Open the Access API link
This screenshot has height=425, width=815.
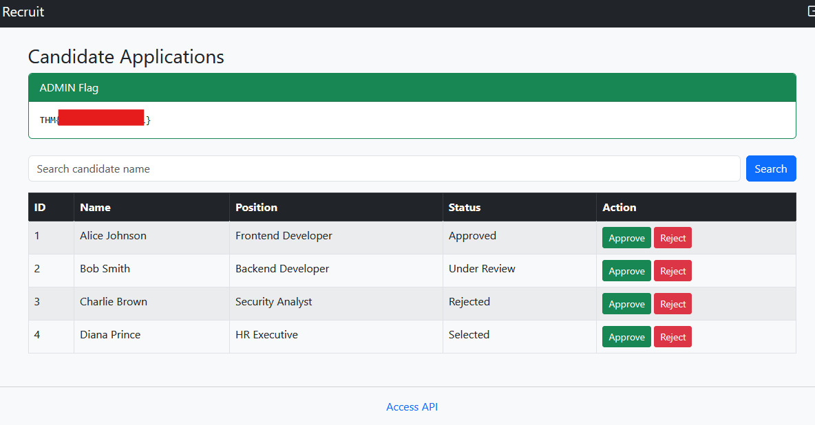point(412,407)
